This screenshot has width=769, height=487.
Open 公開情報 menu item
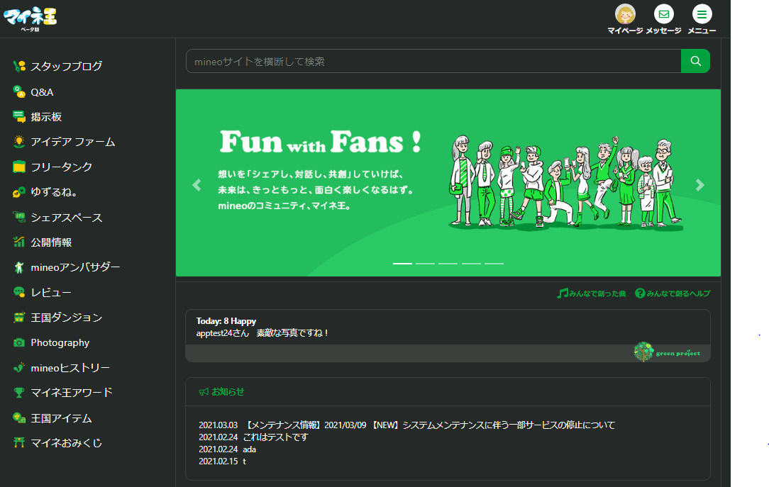51,242
